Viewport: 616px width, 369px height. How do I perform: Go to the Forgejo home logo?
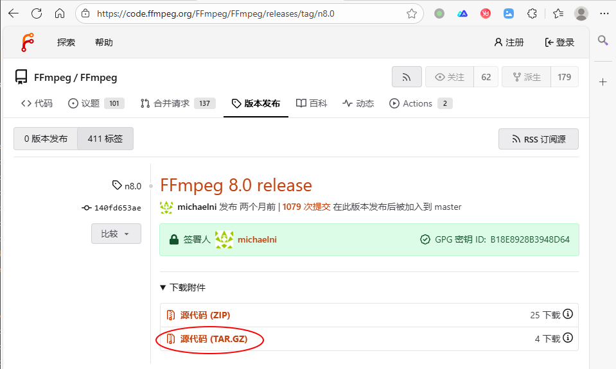point(28,42)
